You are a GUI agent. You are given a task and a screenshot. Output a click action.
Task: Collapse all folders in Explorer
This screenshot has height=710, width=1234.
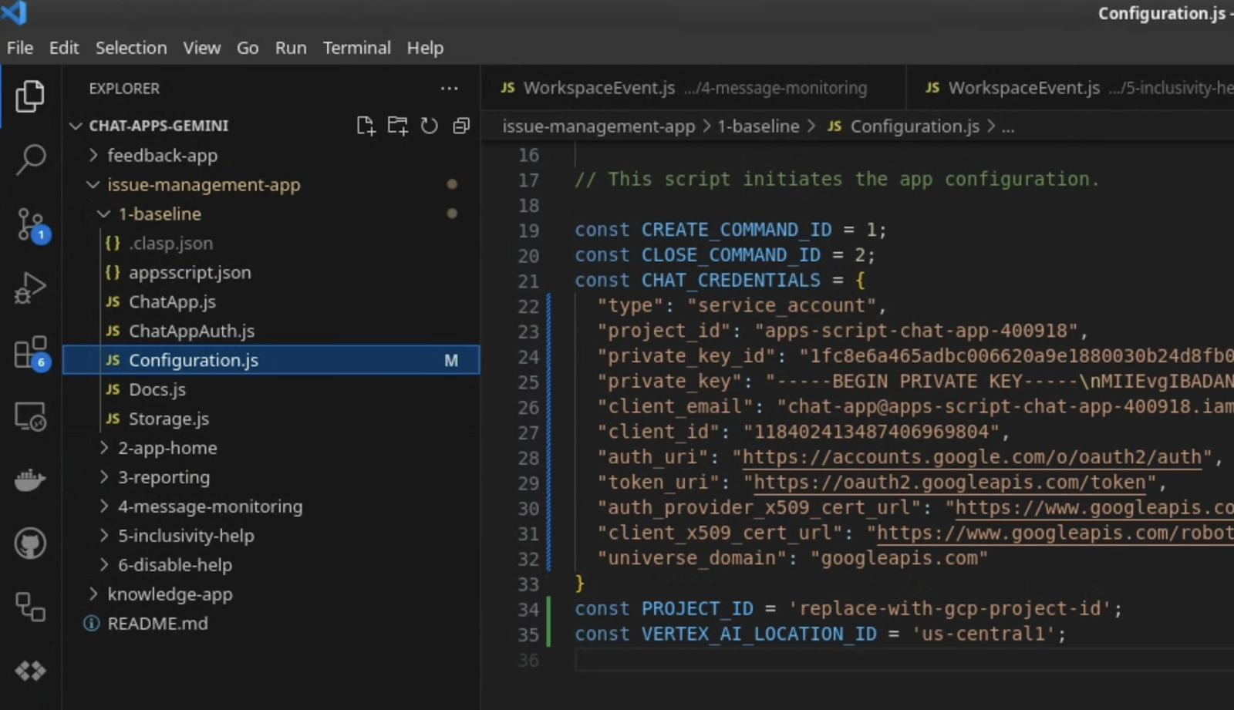pos(461,126)
